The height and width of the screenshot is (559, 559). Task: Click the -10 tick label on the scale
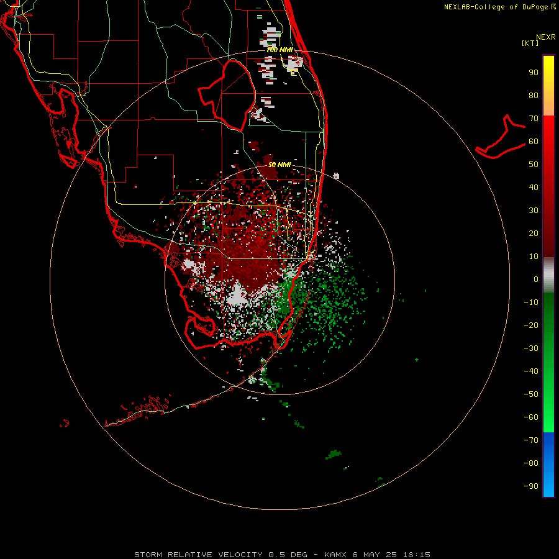click(531, 302)
